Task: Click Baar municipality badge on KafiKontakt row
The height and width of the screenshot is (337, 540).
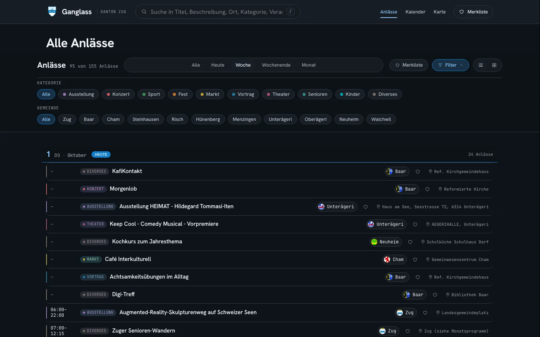Action: (x=397, y=171)
